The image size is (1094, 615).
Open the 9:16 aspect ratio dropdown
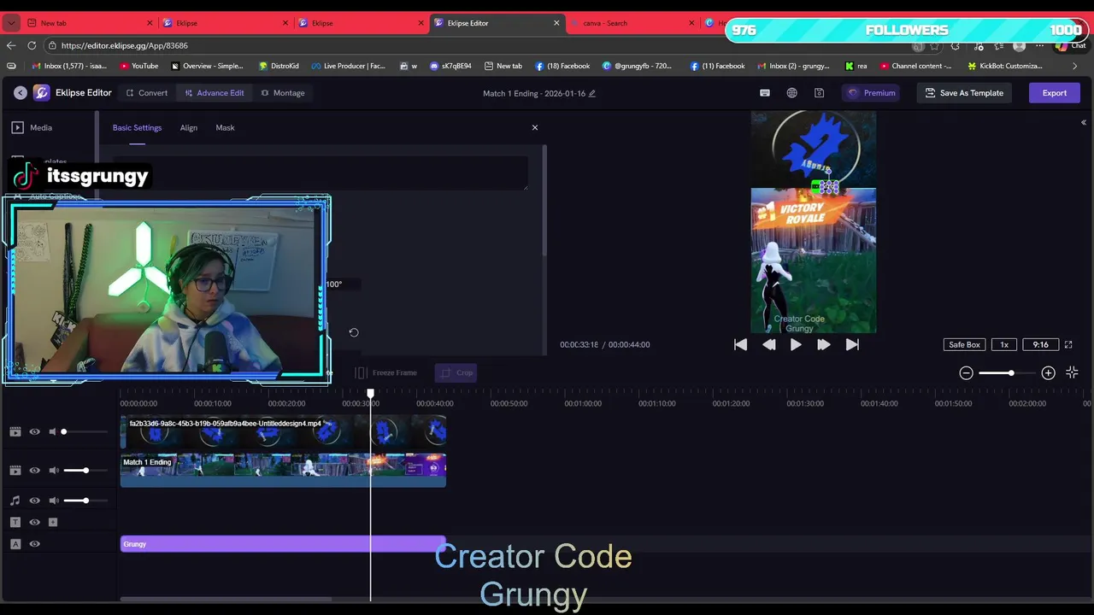tap(1040, 344)
